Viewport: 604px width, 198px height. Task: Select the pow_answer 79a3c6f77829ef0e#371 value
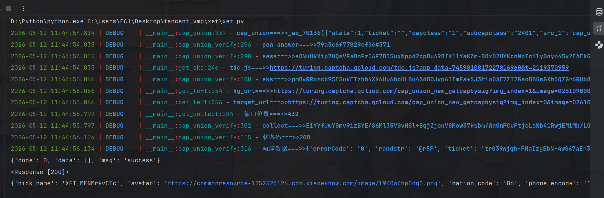point(354,45)
